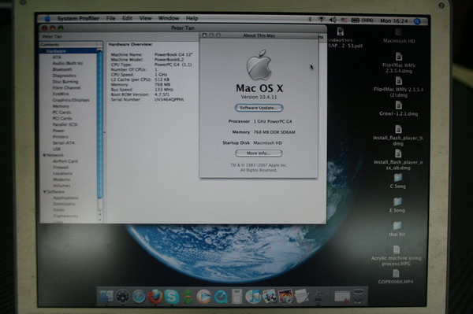This screenshot has height=314, width=473.
Task: Open Spotlight search icon
Action: pos(417,21)
